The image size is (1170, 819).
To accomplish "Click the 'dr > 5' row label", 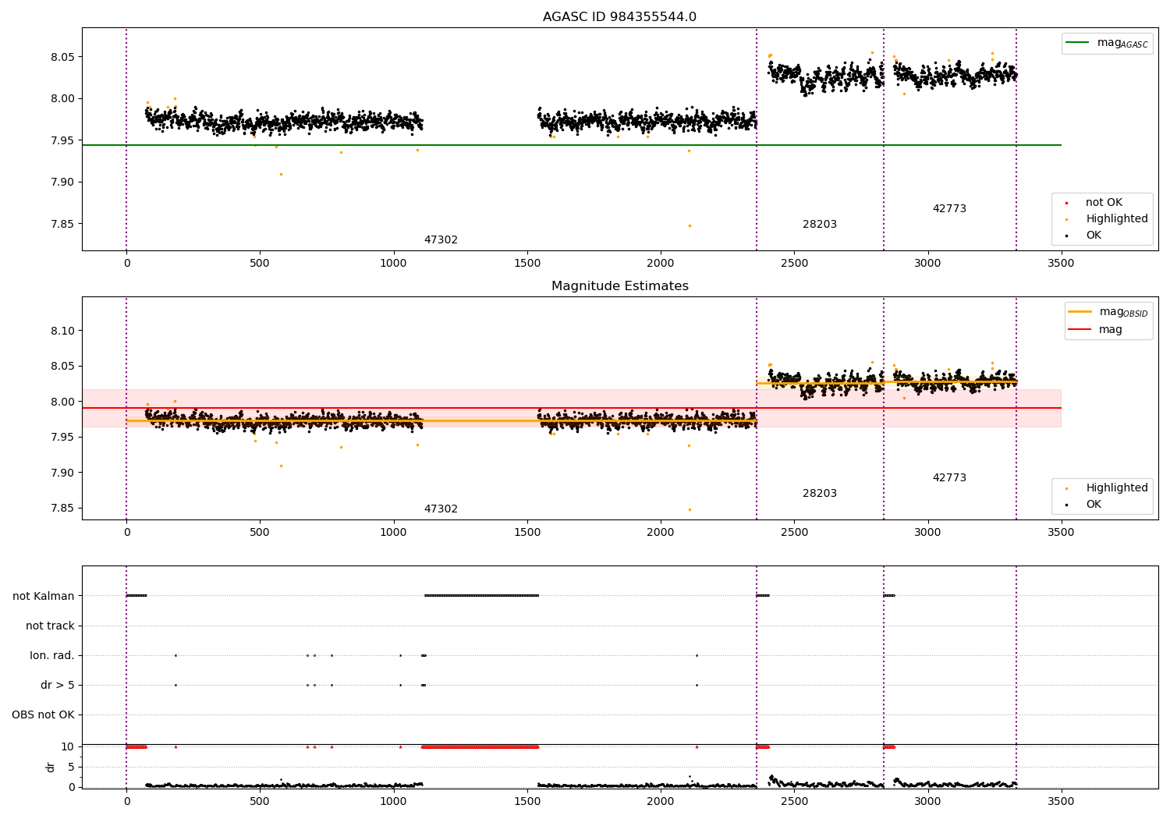I will pos(58,685).
